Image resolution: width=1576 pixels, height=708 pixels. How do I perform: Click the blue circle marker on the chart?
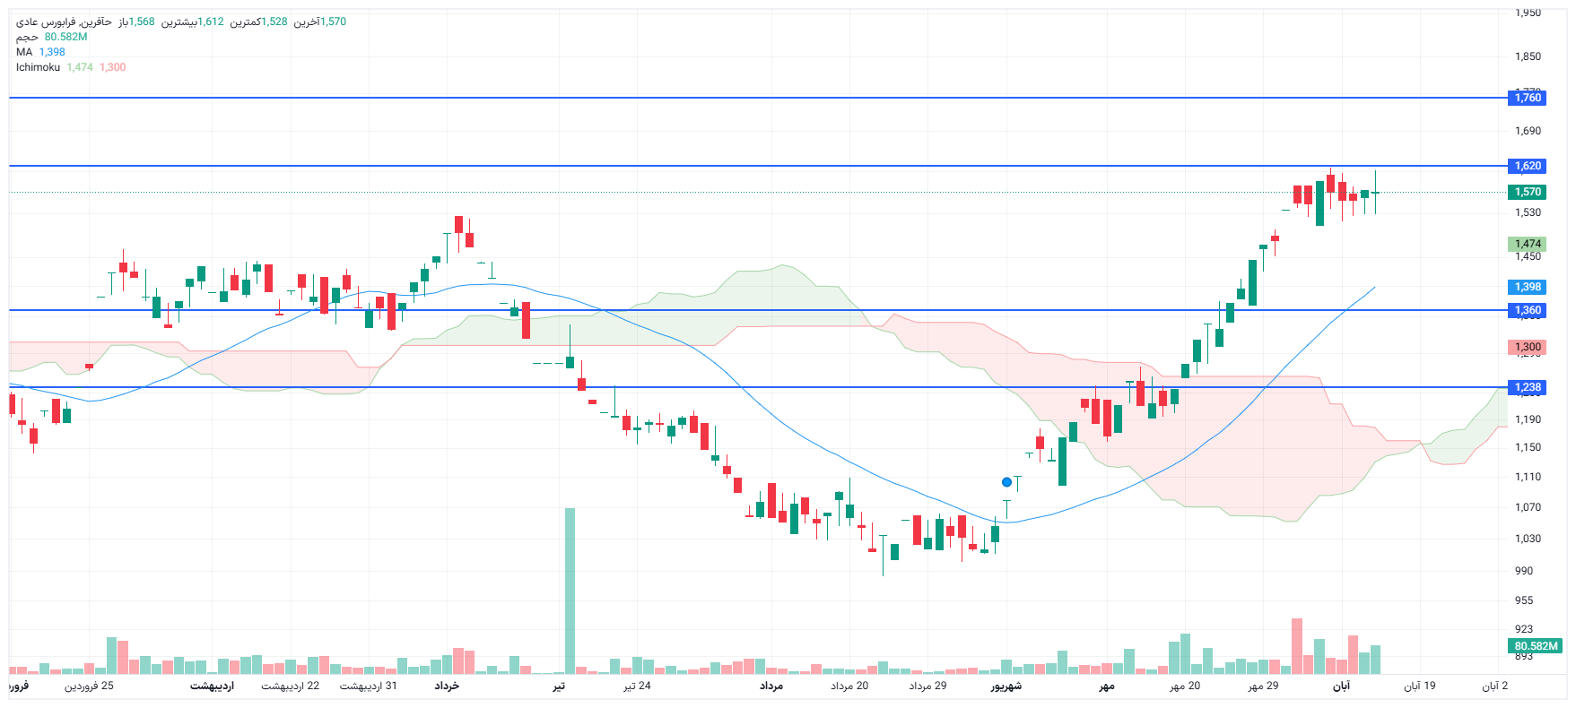click(x=1006, y=482)
